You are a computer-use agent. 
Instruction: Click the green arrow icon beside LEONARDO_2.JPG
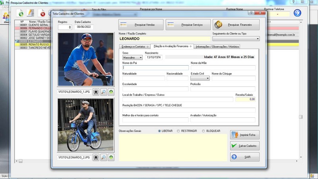click(x=111, y=158)
